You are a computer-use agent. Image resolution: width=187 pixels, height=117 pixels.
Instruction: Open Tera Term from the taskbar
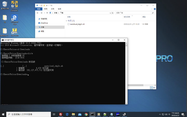[x=99, y=114]
